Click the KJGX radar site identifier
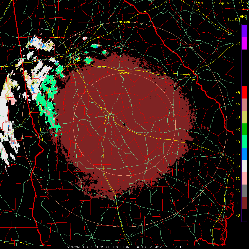This screenshot has height=249, width=249. pyautogui.click(x=142, y=247)
